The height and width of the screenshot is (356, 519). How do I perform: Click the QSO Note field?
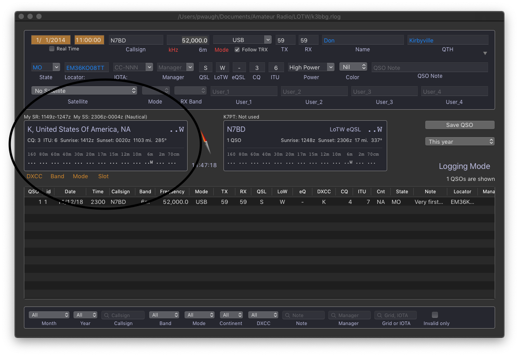coord(430,68)
